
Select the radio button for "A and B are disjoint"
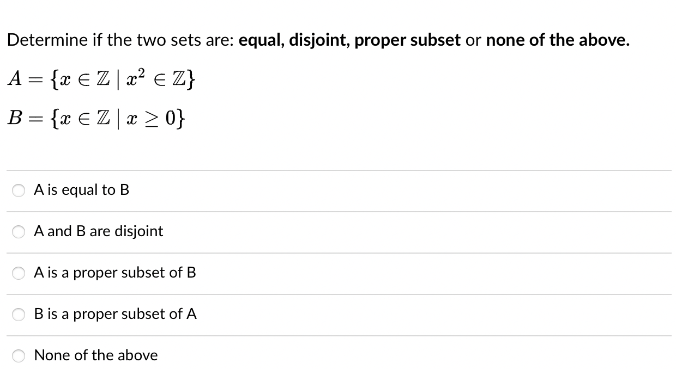(x=18, y=232)
